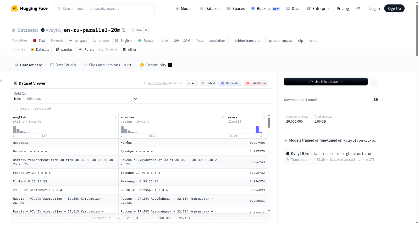
Task: Sort the russian column
Action: coord(223,117)
